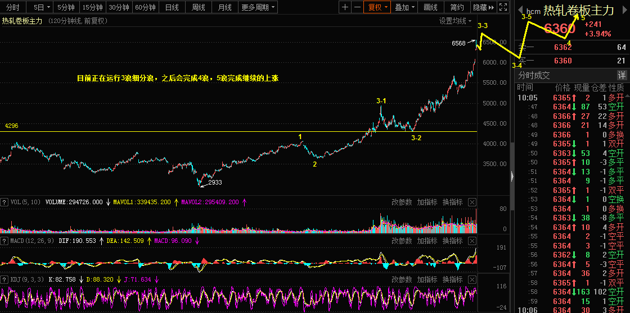The image size is (630, 313).
Task: Open help for VOL indicator
Action: (x=5, y=202)
